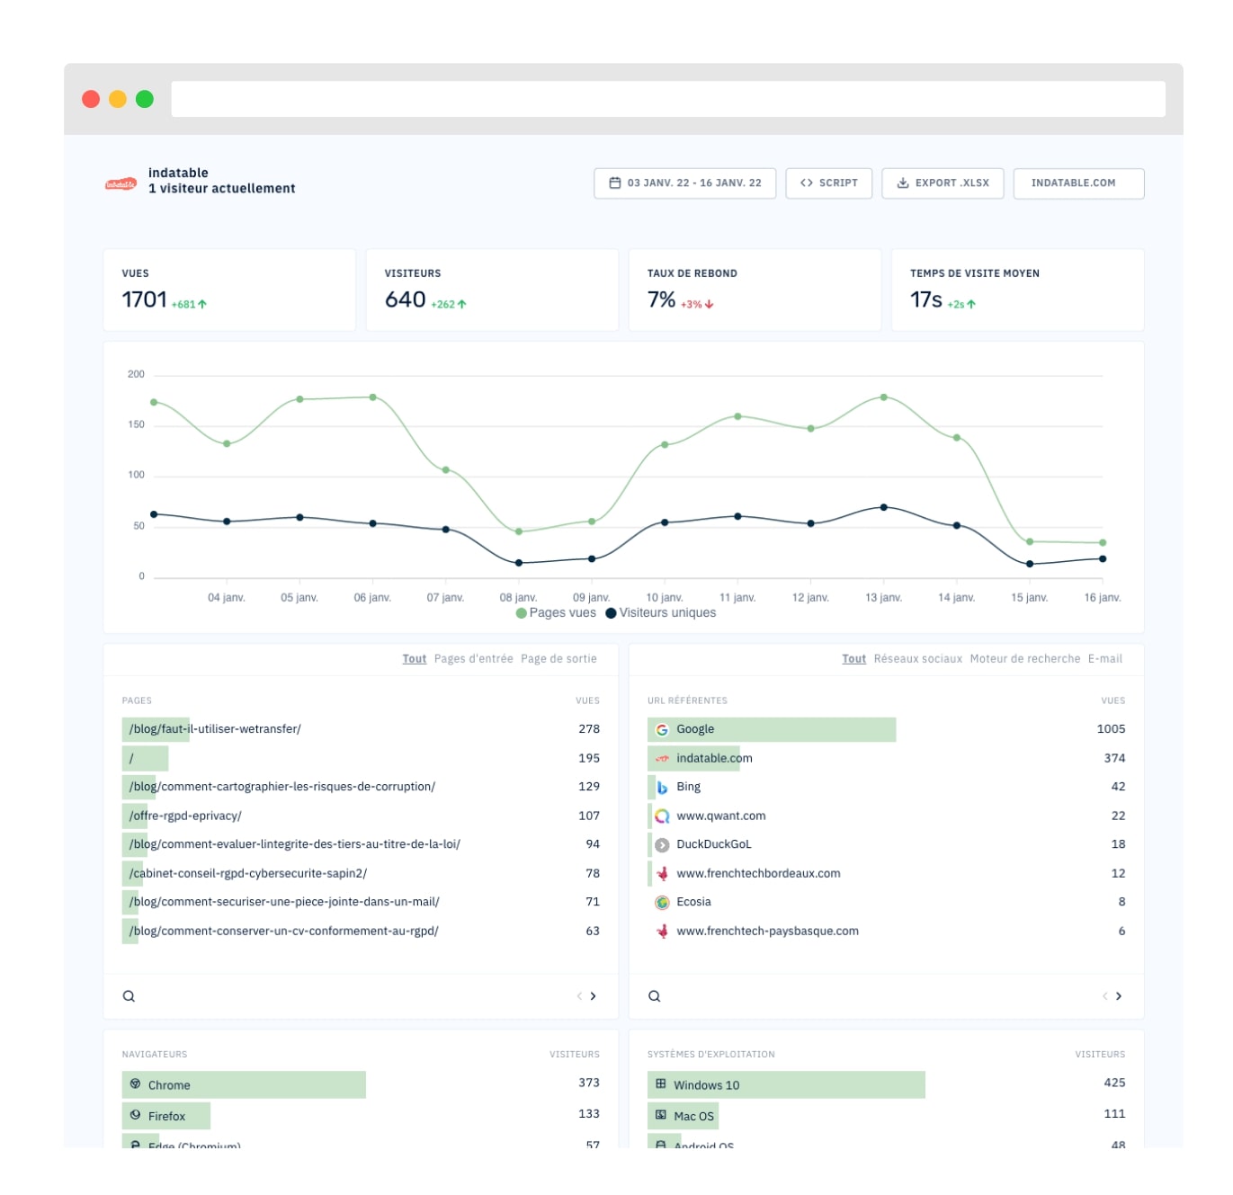This screenshot has height=1195, width=1233.
Task: Toggle the Pages vues legend series
Action: [556, 613]
